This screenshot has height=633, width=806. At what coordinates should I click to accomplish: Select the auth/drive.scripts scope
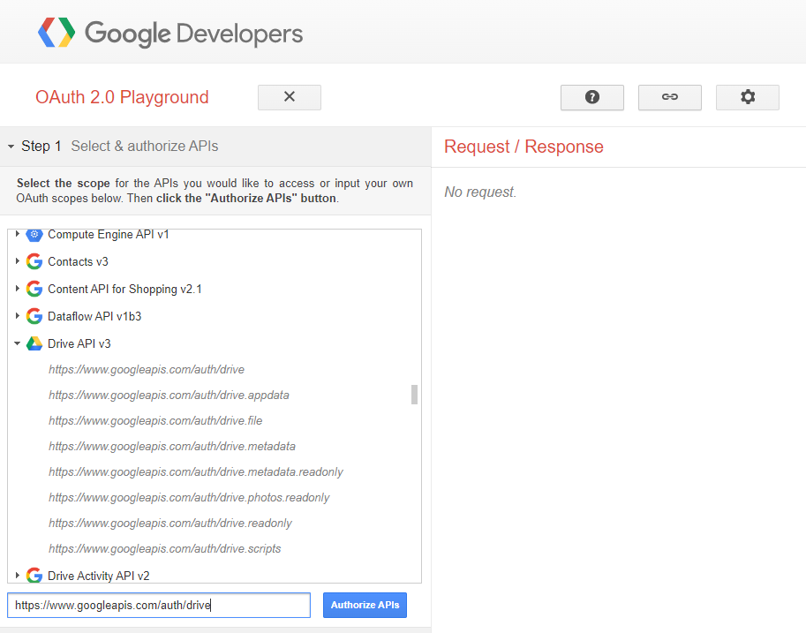click(x=165, y=548)
